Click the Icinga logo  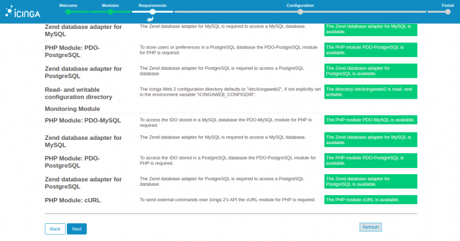tap(23, 12)
